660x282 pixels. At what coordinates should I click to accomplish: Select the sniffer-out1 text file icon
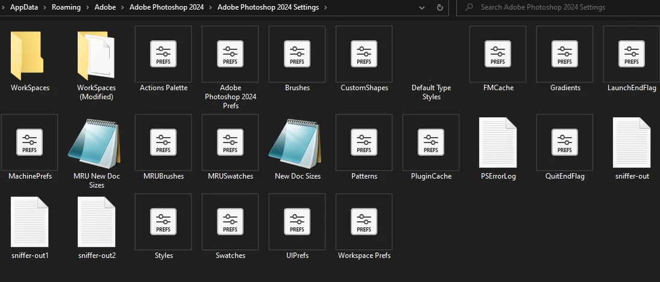[x=30, y=222]
